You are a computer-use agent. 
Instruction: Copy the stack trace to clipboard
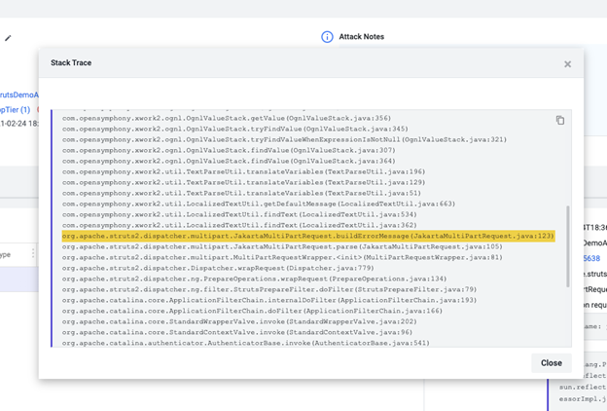559,120
